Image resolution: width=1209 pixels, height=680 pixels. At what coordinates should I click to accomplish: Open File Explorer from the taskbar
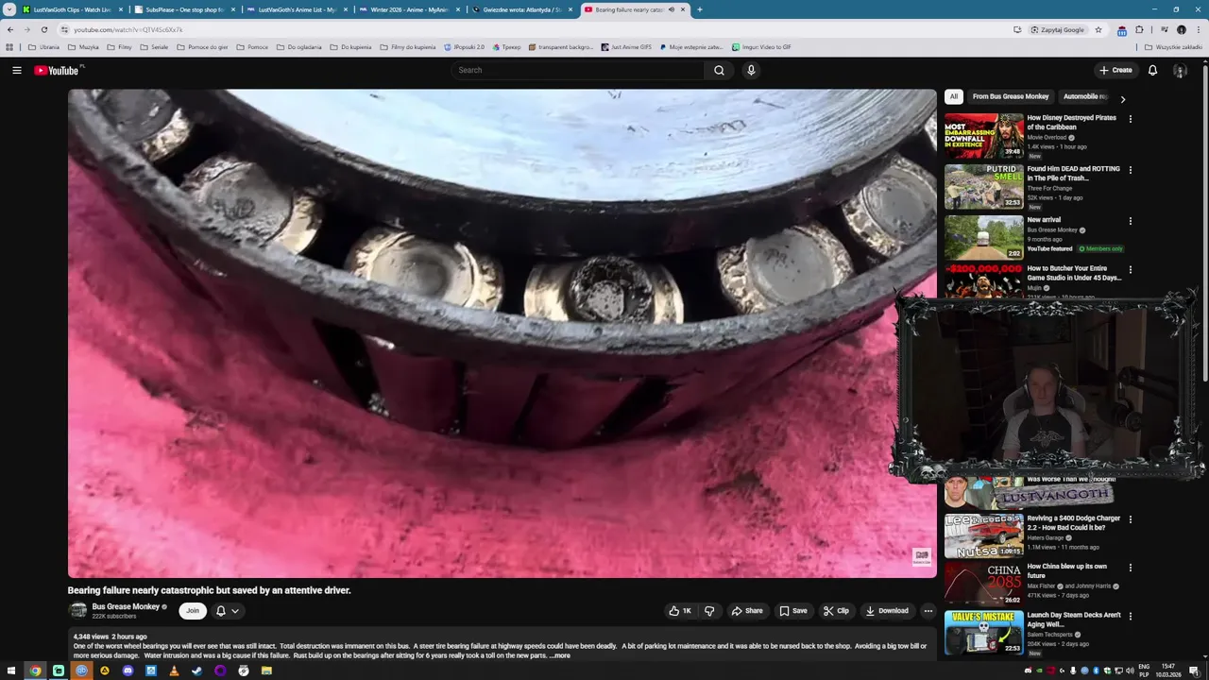coord(266,671)
